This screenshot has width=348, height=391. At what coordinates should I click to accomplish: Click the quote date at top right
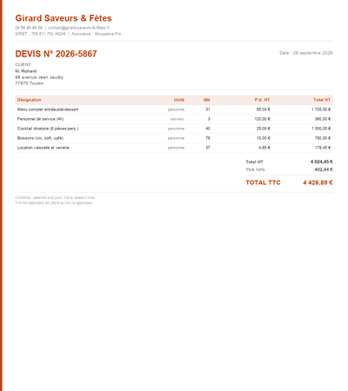tap(306, 53)
